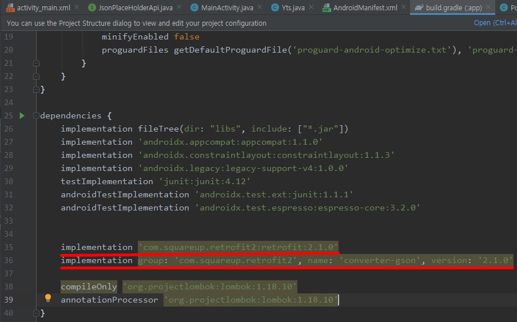
Task: Click 'proguardFiles' on line 20
Action: coord(135,50)
